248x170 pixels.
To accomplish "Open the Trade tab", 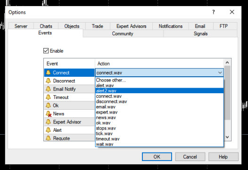I will 98,26.
